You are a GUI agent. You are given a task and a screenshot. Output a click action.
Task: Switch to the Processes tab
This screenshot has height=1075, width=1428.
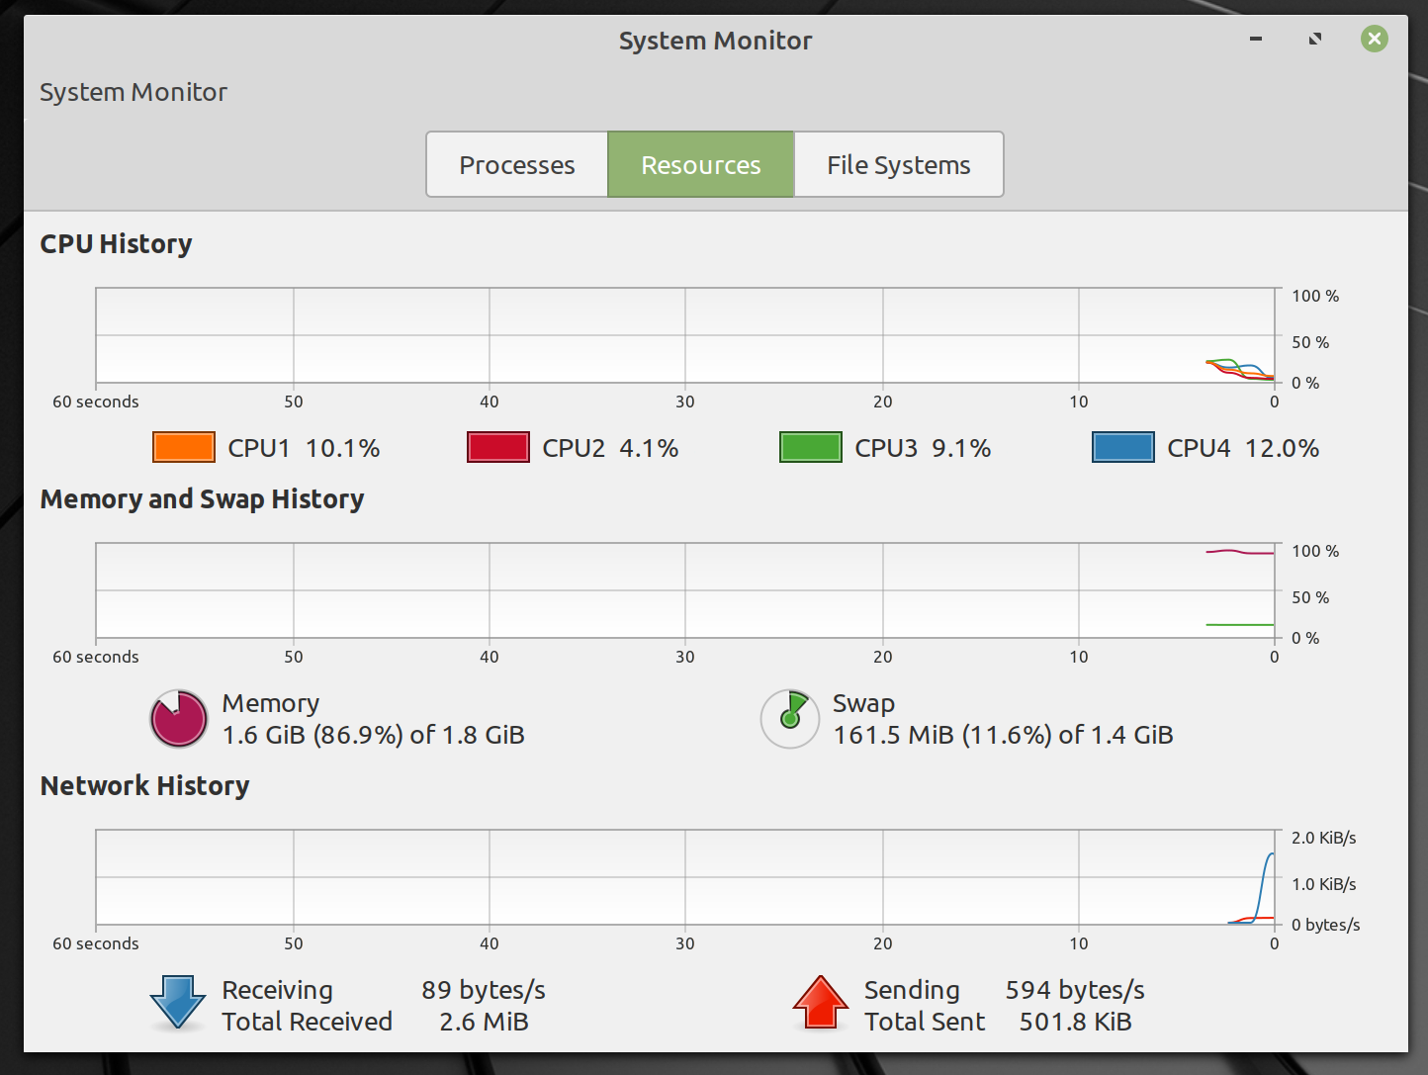click(x=517, y=164)
